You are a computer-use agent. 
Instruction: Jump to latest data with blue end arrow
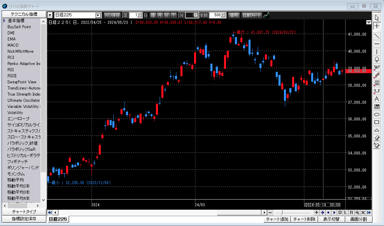point(369,212)
